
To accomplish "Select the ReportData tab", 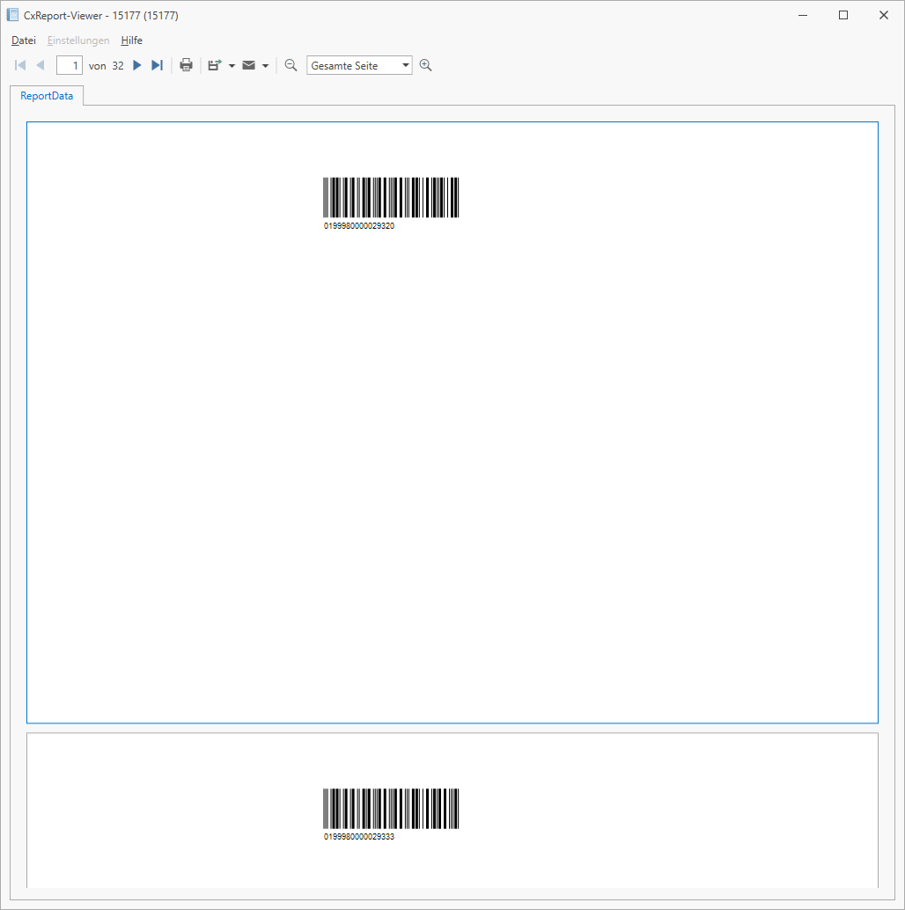I will tap(47, 96).
